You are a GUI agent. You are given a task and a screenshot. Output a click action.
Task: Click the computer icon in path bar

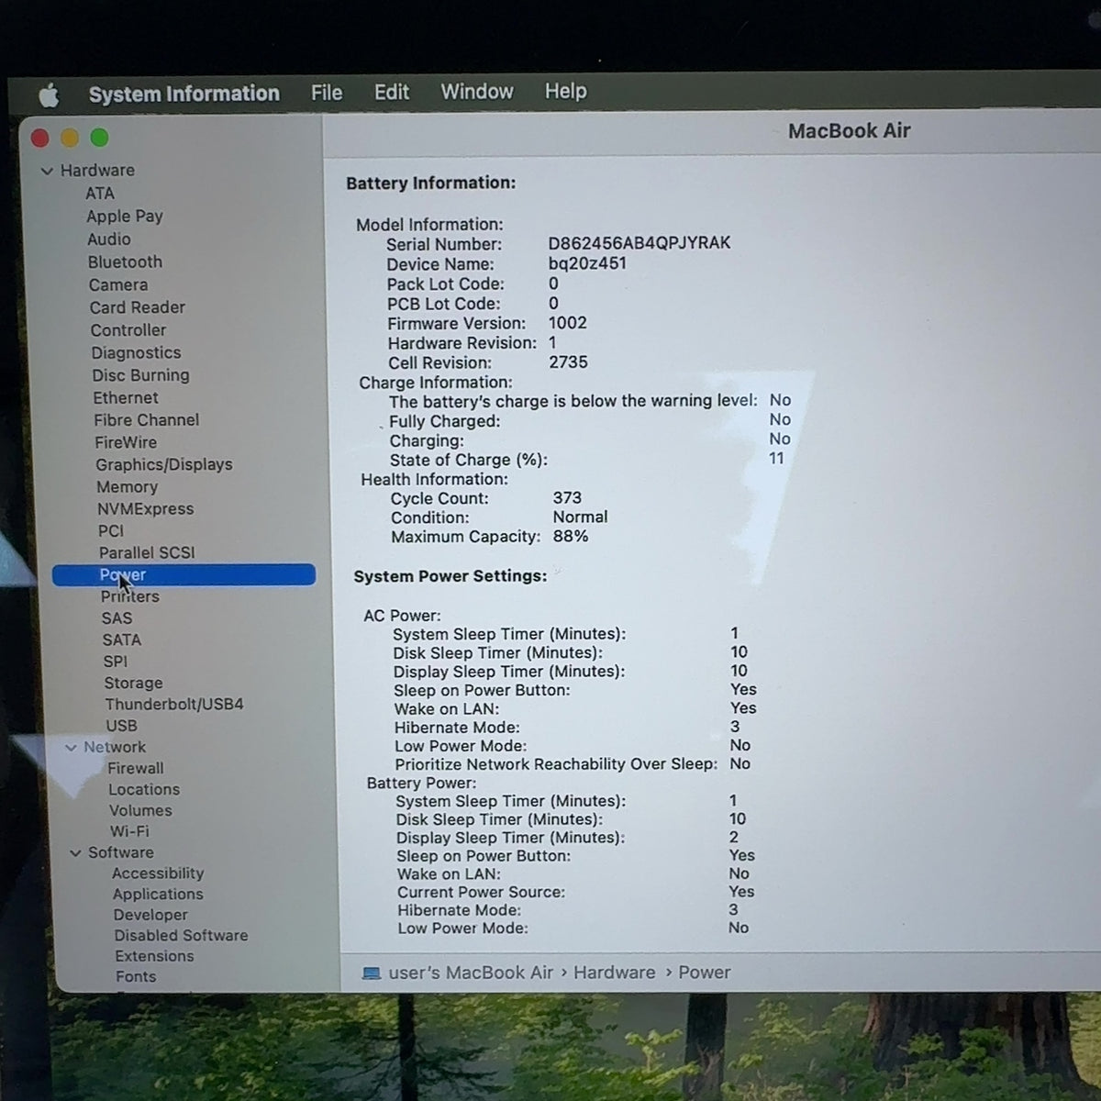point(372,973)
